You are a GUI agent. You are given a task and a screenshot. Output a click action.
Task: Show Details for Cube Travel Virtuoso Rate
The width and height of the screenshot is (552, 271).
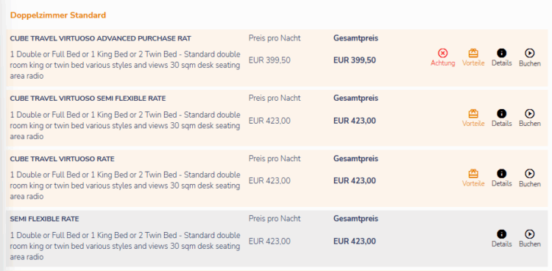501,178
